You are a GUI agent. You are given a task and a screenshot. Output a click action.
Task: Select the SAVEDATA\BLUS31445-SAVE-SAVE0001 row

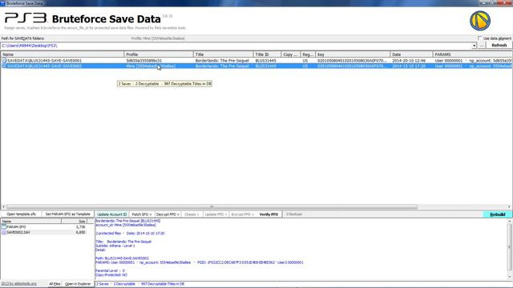(x=256, y=61)
